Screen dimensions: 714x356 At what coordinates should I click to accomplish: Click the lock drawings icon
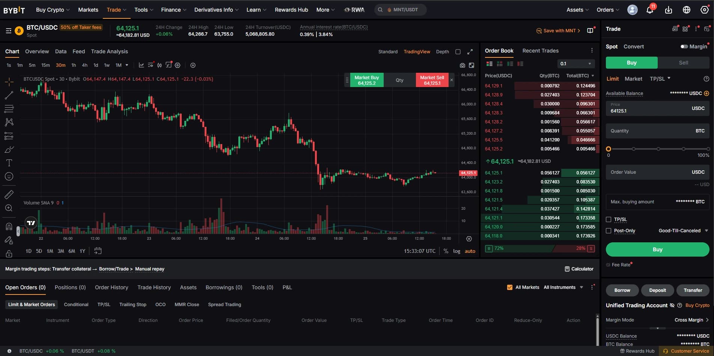9,254
